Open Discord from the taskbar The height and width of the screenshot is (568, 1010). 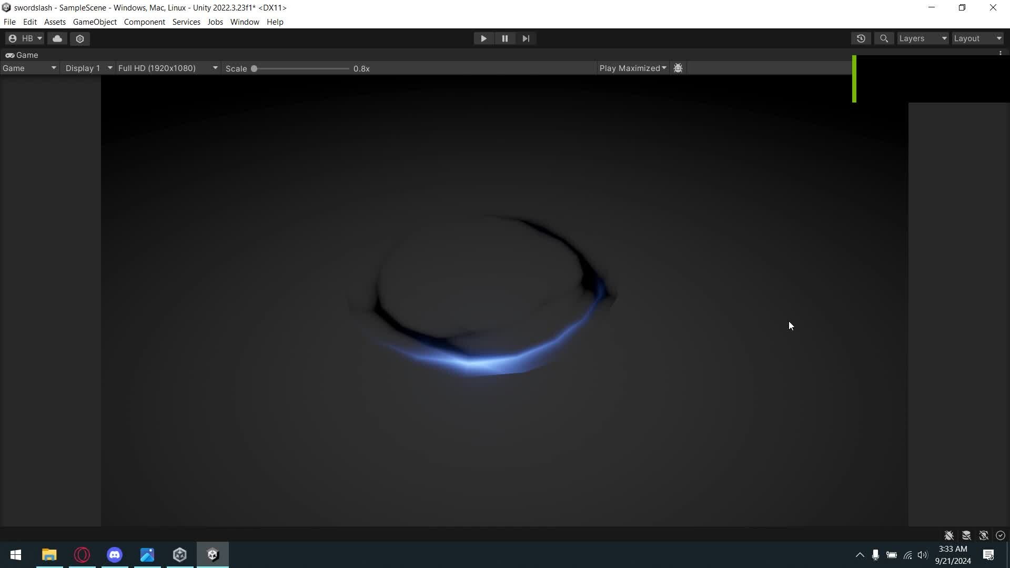[114, 554]
